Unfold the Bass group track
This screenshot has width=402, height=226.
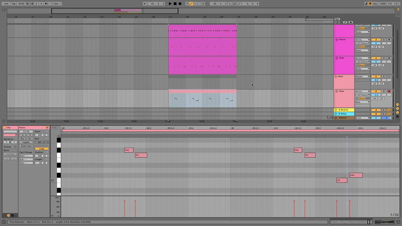336,76
